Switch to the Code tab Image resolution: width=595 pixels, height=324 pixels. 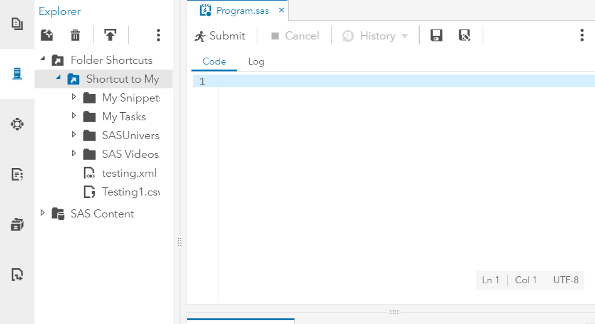coord(214,61)
